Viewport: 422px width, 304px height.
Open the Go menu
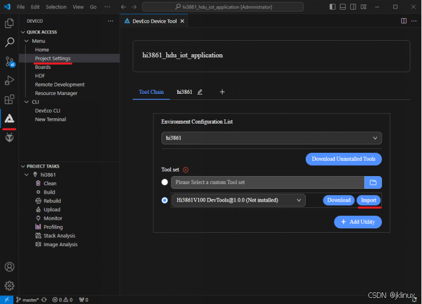[x=93, y=7]
